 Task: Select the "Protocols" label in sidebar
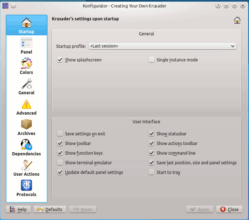point(26,195)
